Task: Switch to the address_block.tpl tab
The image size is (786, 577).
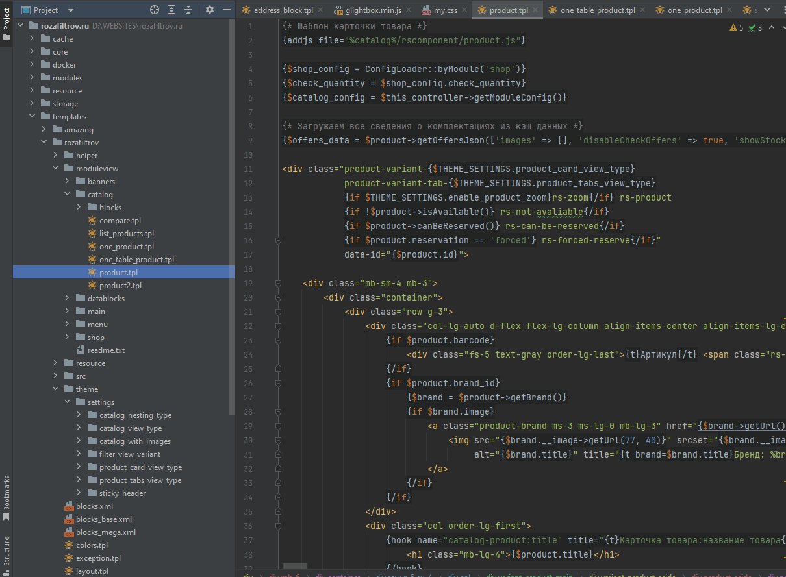Action: [283, 10]
